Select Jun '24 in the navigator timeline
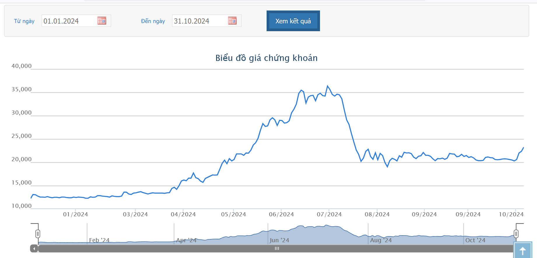Image resolution: width=537 pixels, height=258 pixels. 279,240
